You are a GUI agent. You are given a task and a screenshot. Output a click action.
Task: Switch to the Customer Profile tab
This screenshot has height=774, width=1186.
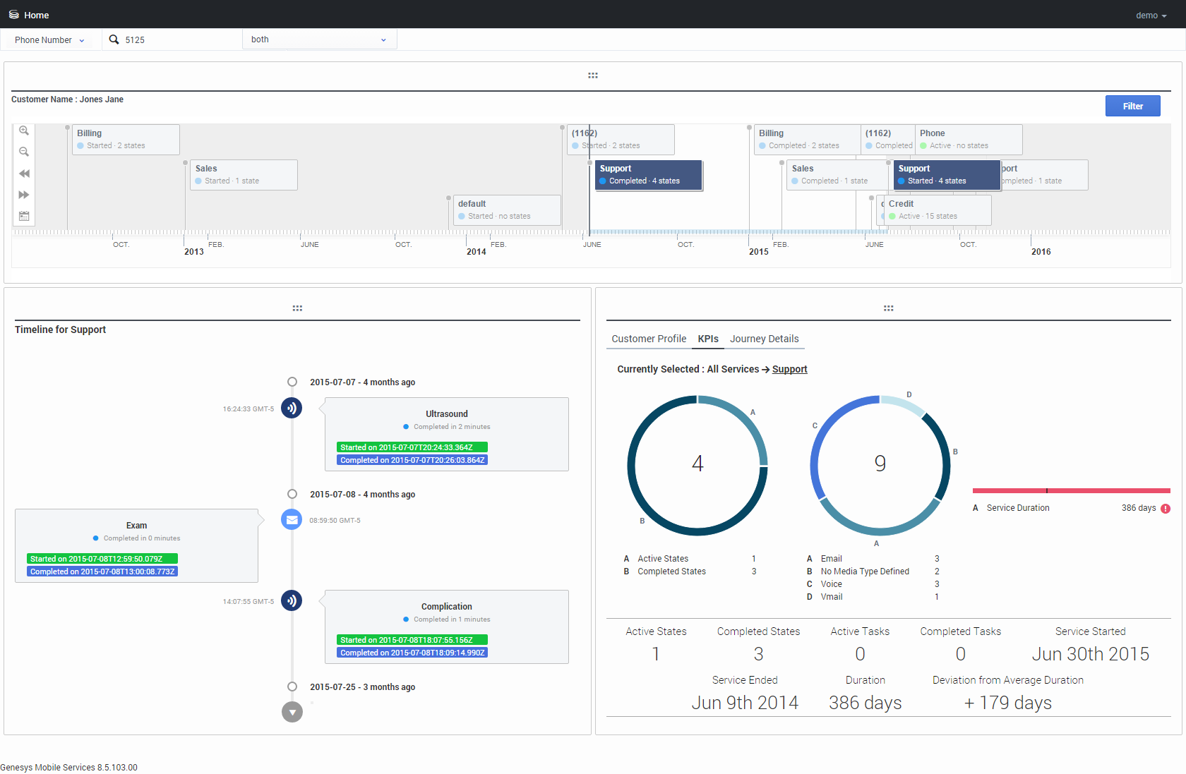click(649, 339)
